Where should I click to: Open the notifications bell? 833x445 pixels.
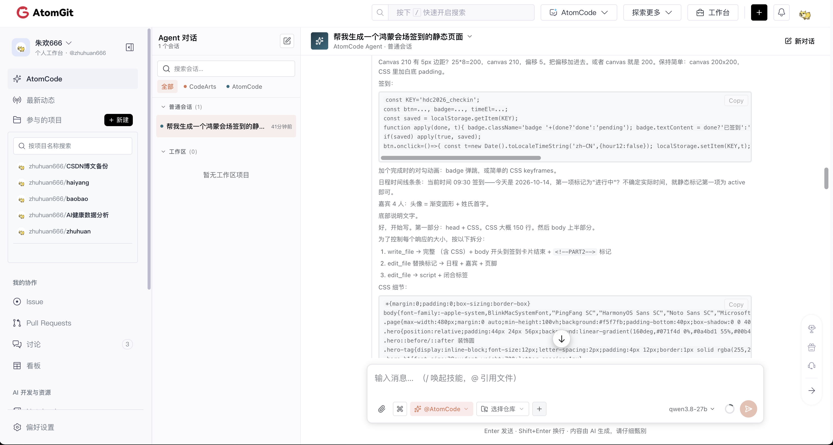(x=781, y=13)
